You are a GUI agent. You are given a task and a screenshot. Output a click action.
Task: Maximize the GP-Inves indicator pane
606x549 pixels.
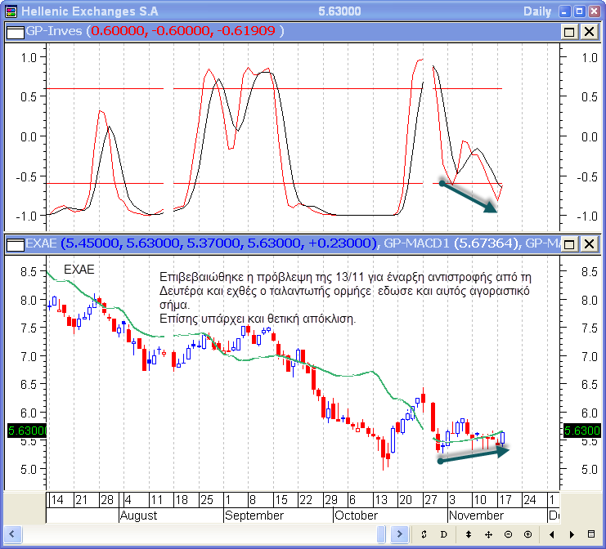pos(570,31)
